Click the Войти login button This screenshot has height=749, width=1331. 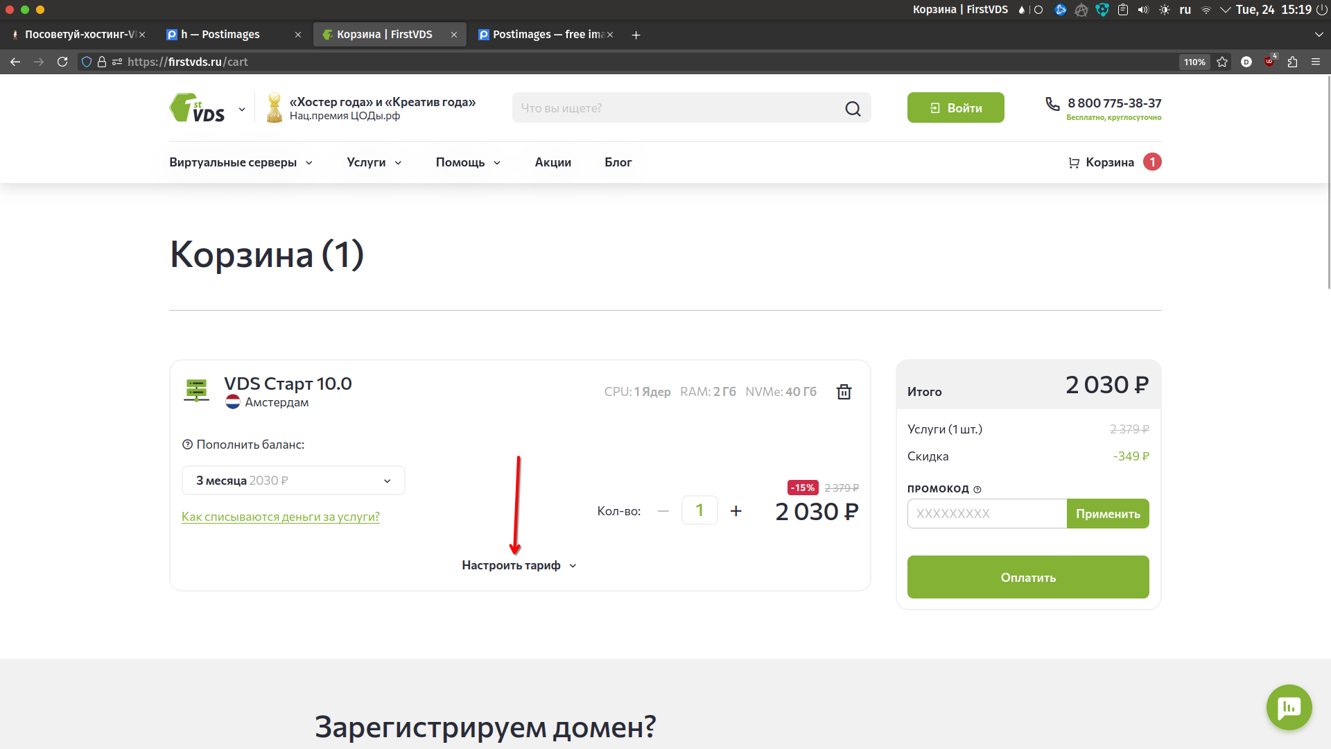click(x=955, y=107)
